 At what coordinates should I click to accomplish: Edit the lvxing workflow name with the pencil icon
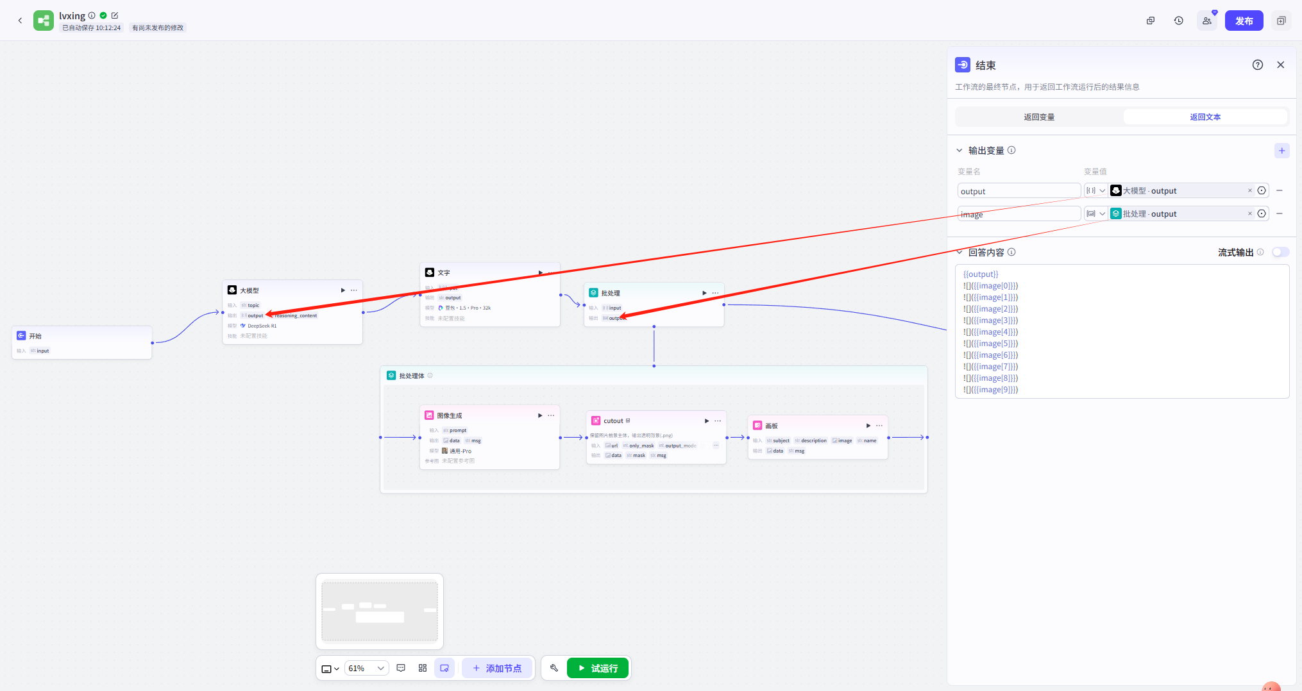tap(115, 15)
